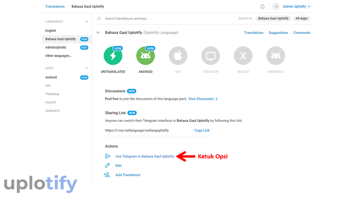This screenshot has width=356, height=197.
Task: Select the green Android app icon
Action: 145,56
